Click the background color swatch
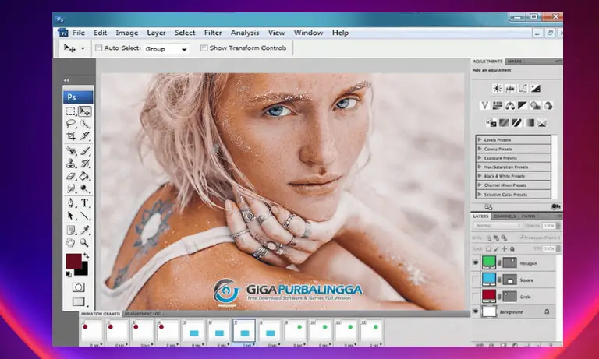The height and width of the screenshot is (359, 599). pos(83,271)
